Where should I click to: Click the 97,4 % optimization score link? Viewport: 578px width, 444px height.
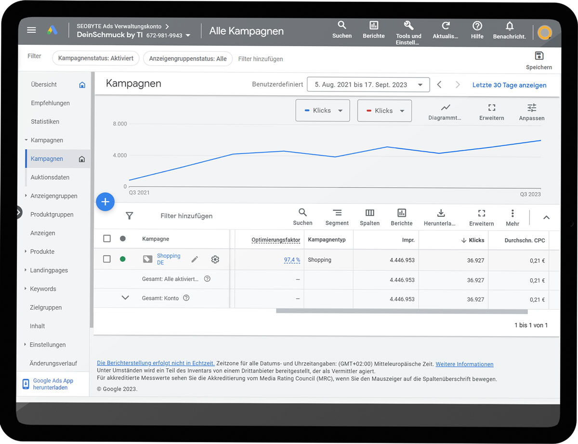pyautogui.click(x=292, y=260)
